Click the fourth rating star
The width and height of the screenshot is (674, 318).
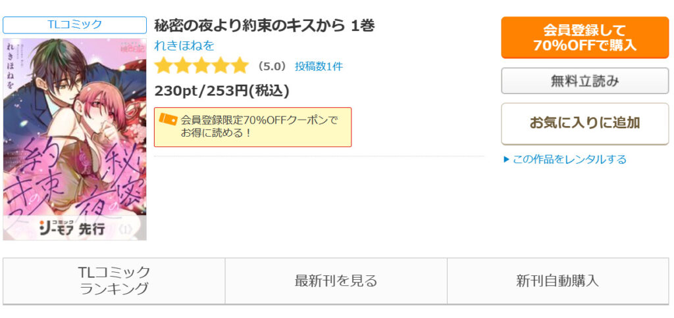point(220,66)
